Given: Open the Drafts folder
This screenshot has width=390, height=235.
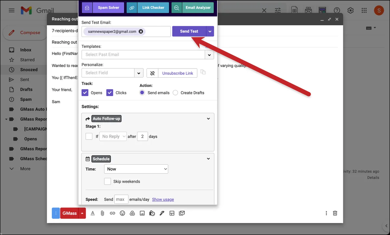Looking at the screenshot, I should [x=26, y=89].
